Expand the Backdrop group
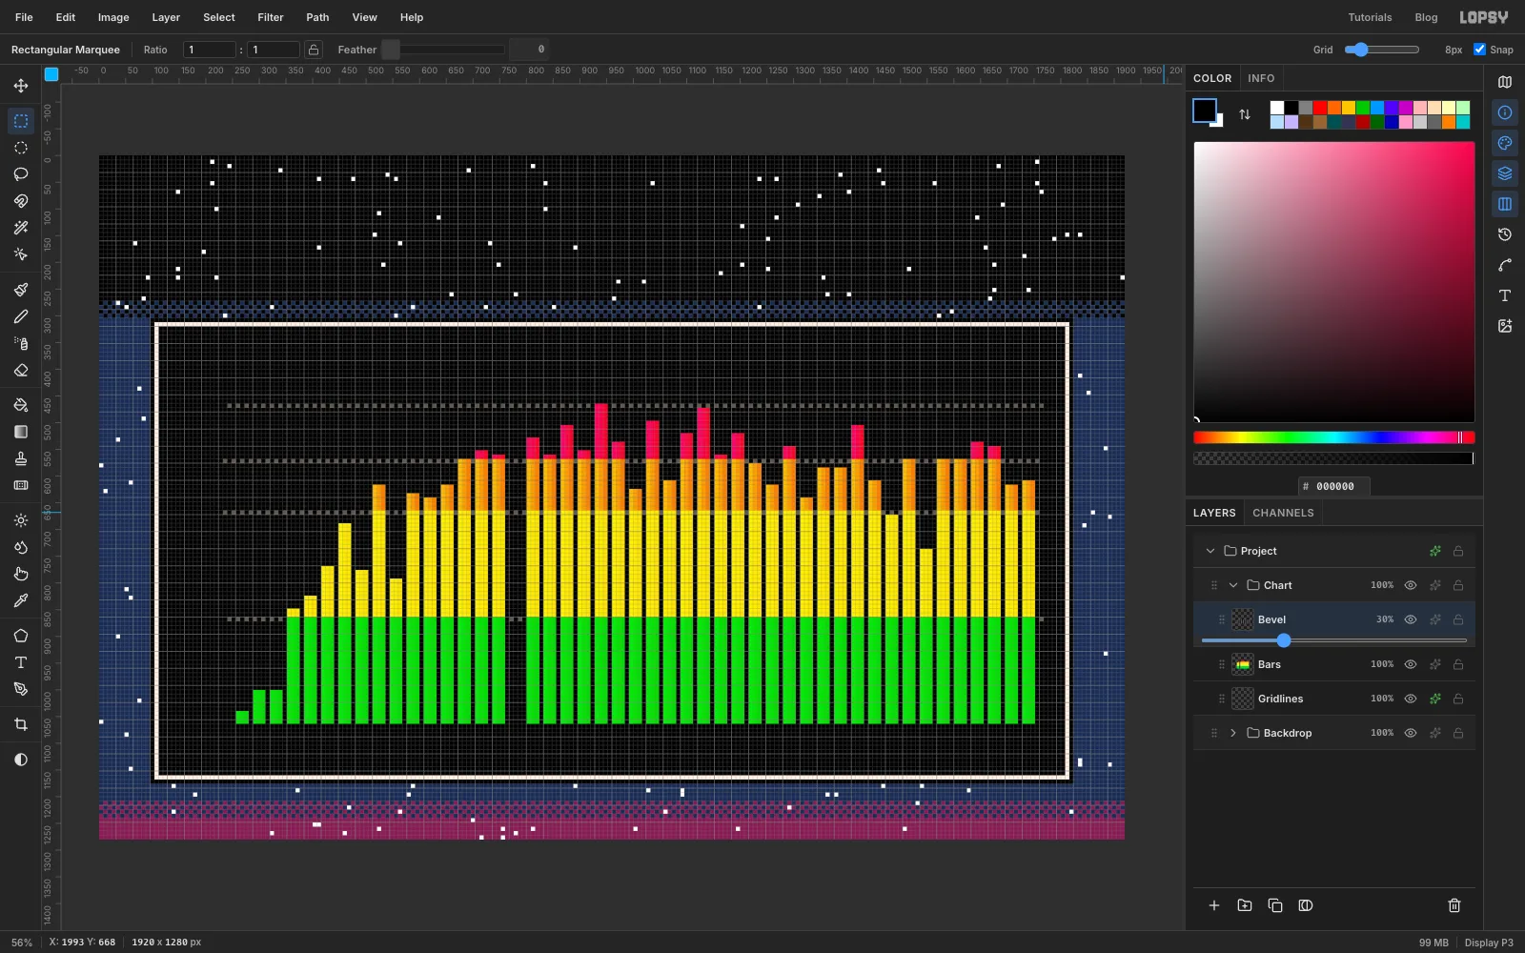1525x953 pixels. tap(1233, 733)
